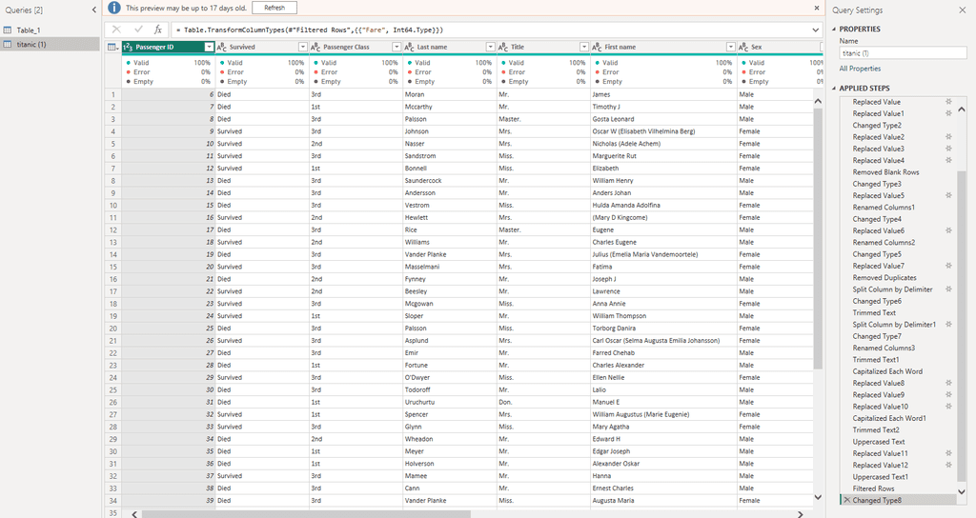
Task: Open settings gear for Replaced Value4
Action: 948,160
